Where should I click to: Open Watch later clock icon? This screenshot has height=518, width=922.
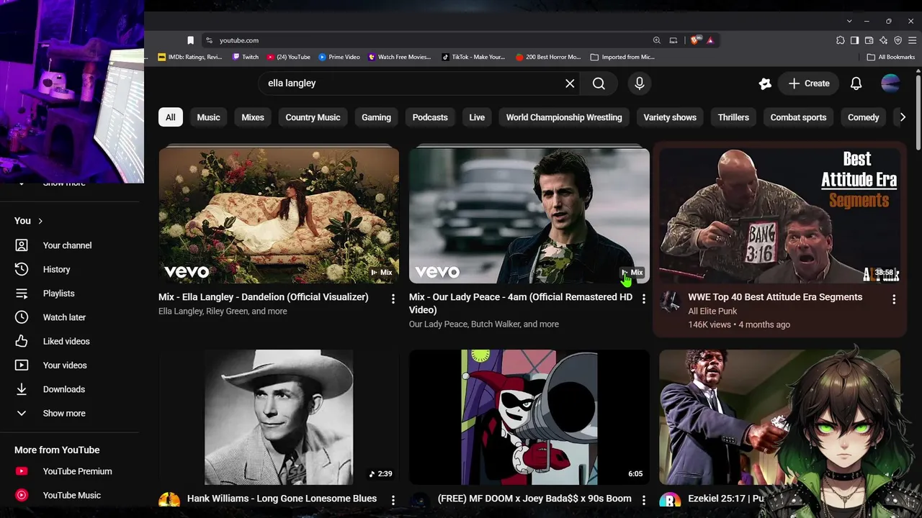(x=22, y=317)
